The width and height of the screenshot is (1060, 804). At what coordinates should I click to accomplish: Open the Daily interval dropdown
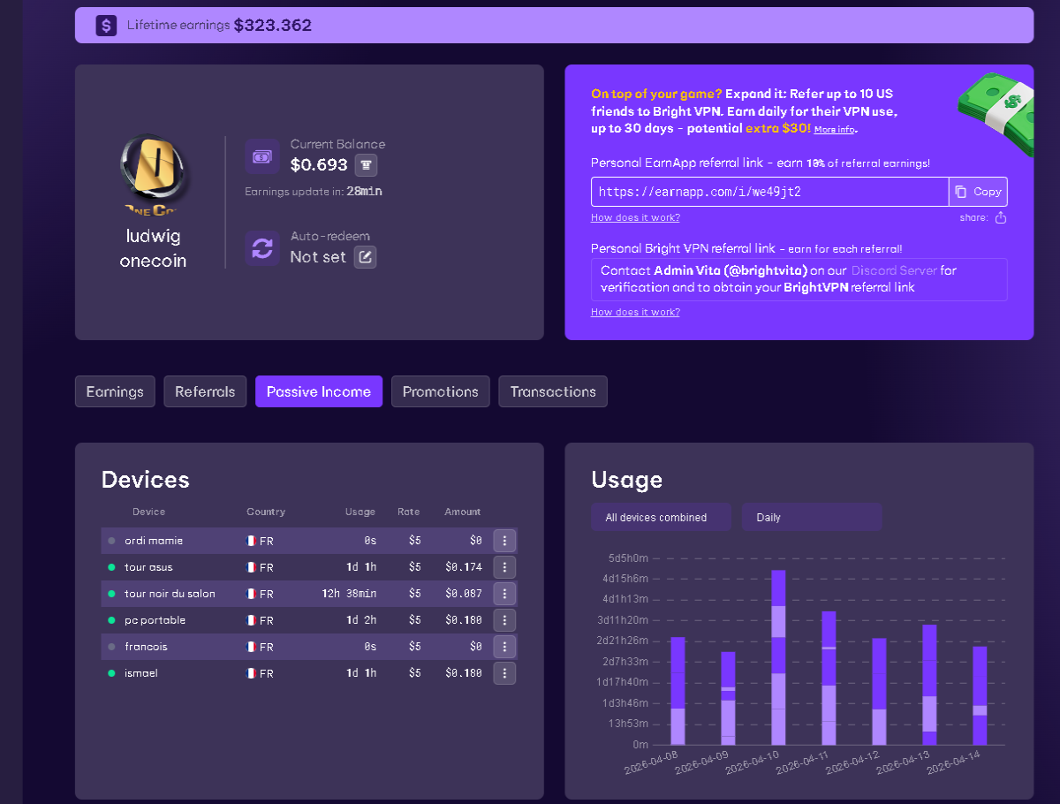[x=812, y=518]
